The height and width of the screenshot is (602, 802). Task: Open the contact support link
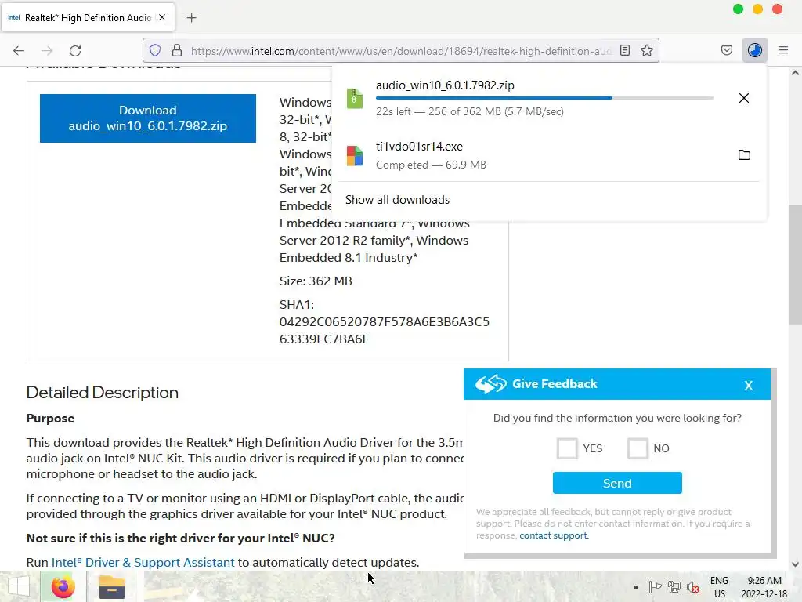[554, 535]
